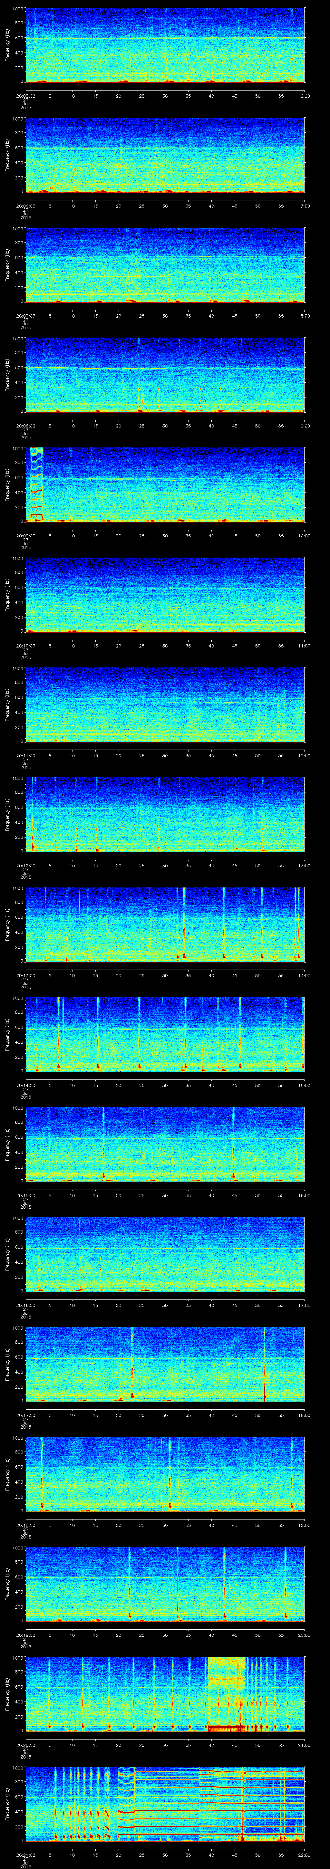Screen dimensions: 330x1869
Task: Click the 20:15:00 start time label
Action: pos(25,1195)
